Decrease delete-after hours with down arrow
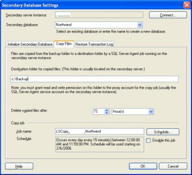Viewport: 192px width, 175px height. (106, 113)
